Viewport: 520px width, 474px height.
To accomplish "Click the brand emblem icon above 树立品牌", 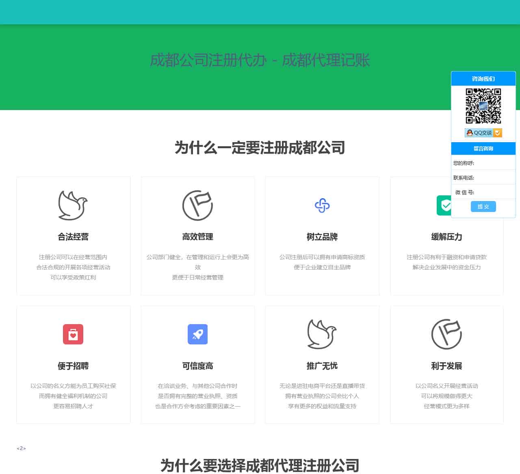I will pos(322,205).
